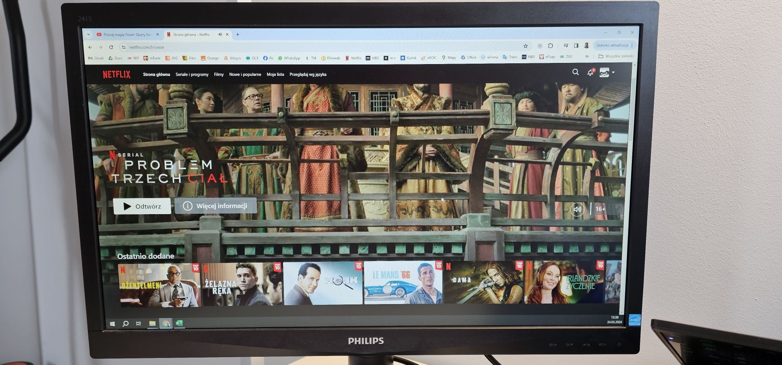Viewport: 782px width, 365px height.
Task: Open Wszystkie zakładki folder
Action: (x=616, y=56)
